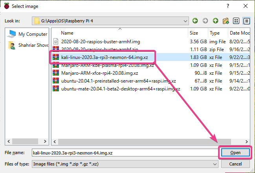Click the Open button
This screenshot has height=173, width=255.
(x=235, y=153)
